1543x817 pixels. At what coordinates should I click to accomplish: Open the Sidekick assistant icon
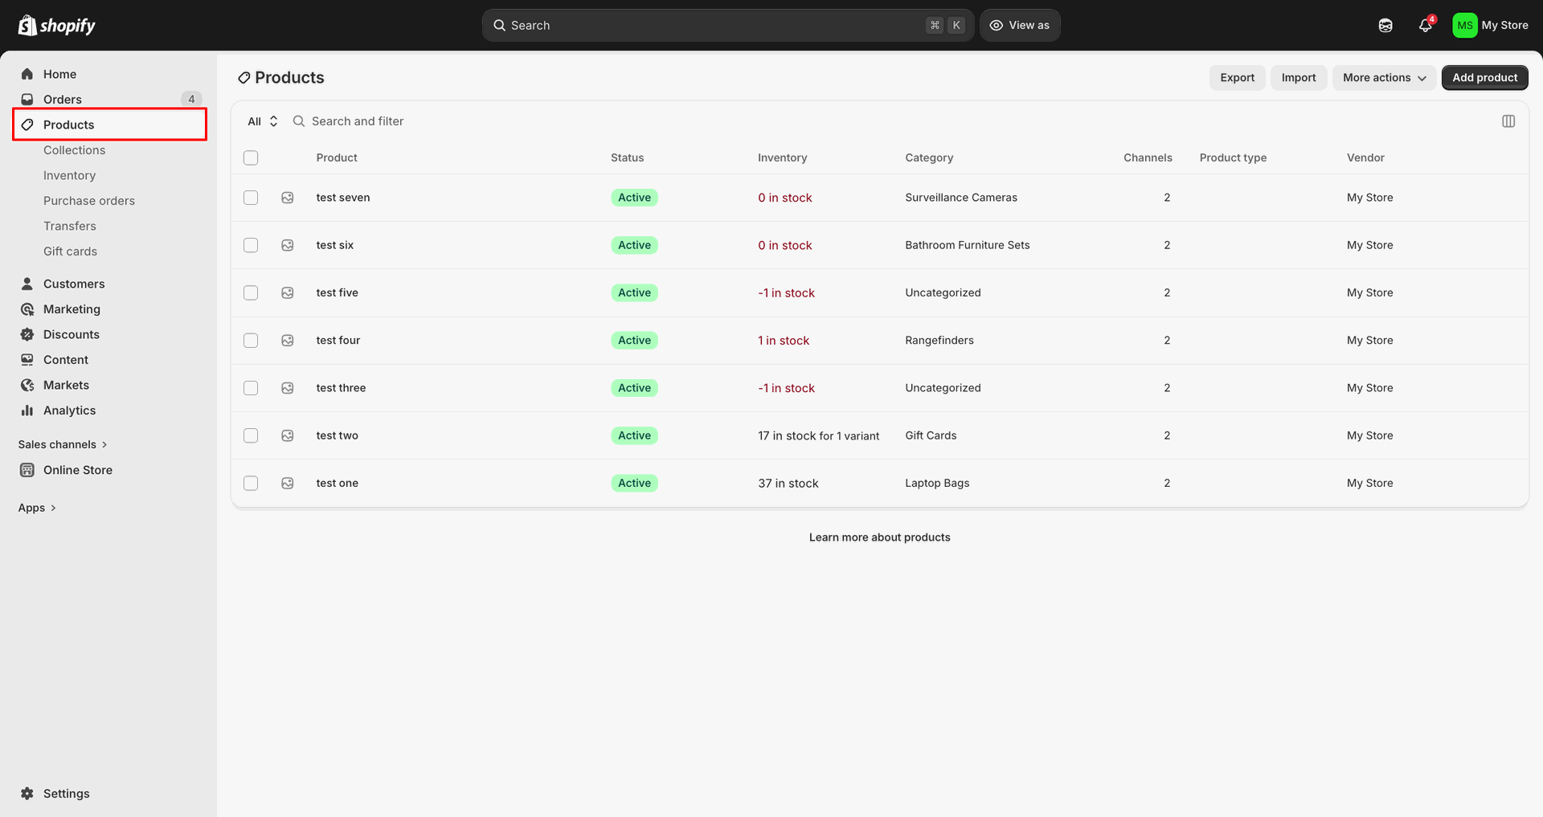(1385, 26)
